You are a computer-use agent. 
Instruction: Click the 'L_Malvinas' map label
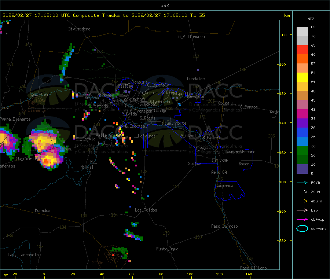(x=144, y=136)
